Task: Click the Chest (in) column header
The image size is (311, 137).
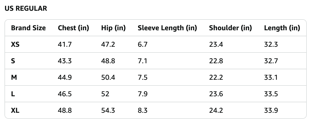Action: point(73,28)
